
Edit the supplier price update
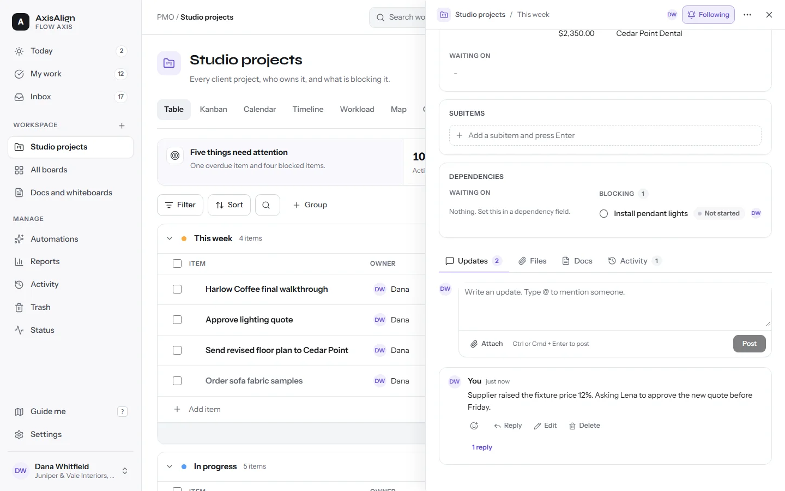coord(545,426)
